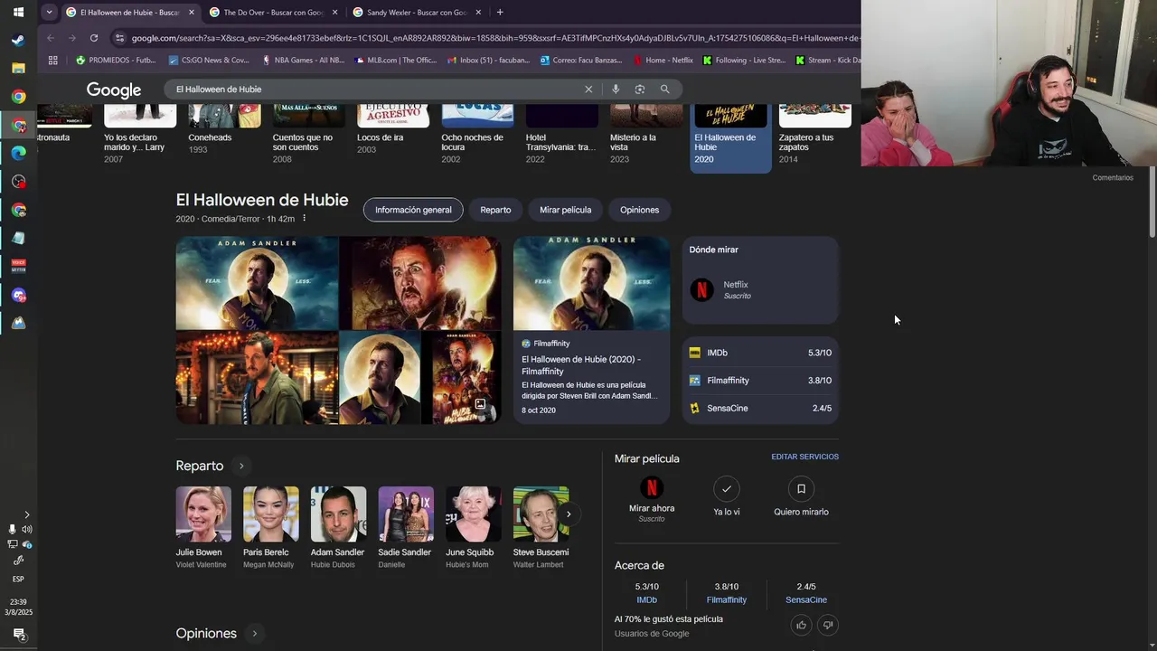Select Coneheads 1993 in the movie carousel

(224, 129)
